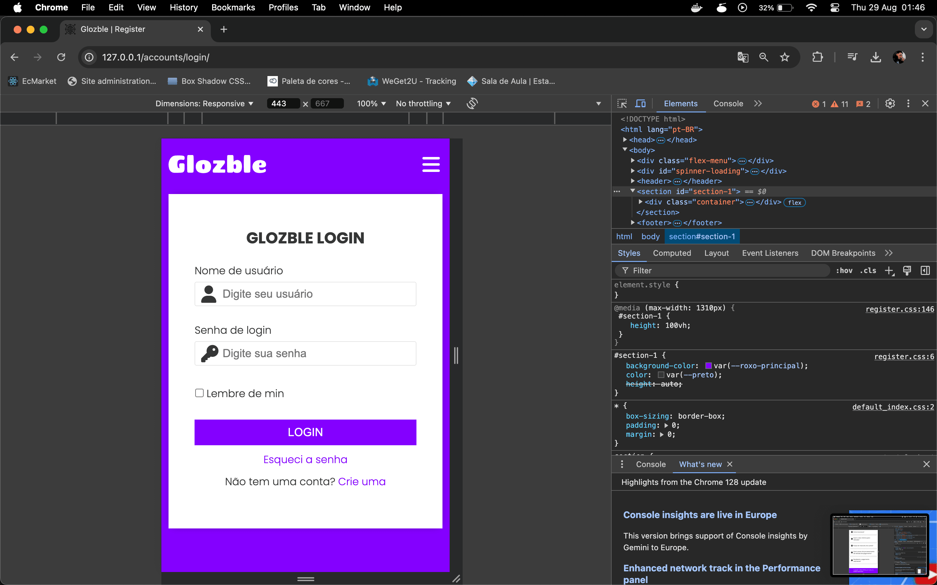Viewport: 937px width, 585px height.
Task: Toggle computed styles sidebar icon
Action: (x=925, y=271)
